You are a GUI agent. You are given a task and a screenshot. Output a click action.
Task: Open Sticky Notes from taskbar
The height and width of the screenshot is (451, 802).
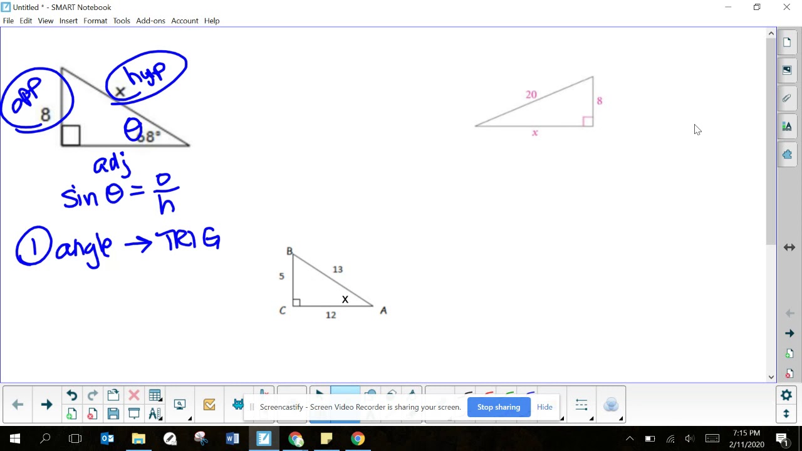click(326, 438)
